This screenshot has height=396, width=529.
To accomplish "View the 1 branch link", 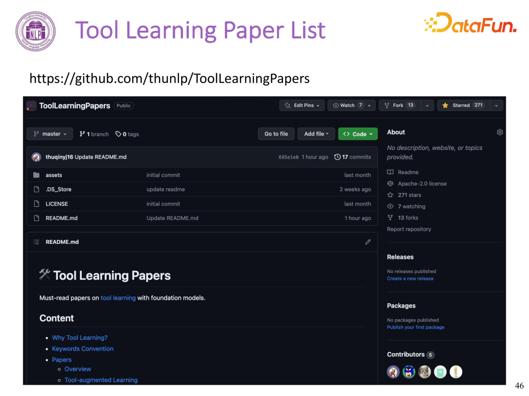I will click(94, 134).
